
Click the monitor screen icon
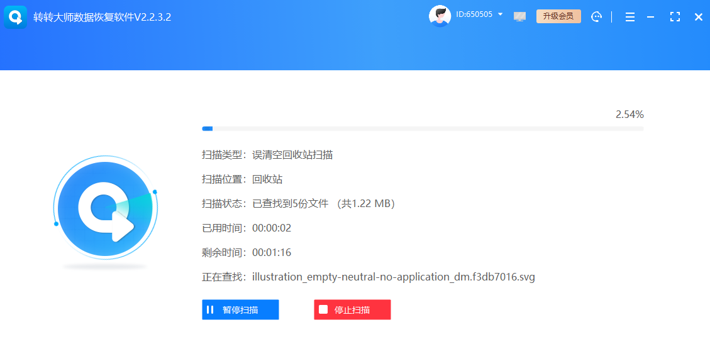[x=520, y=17]
